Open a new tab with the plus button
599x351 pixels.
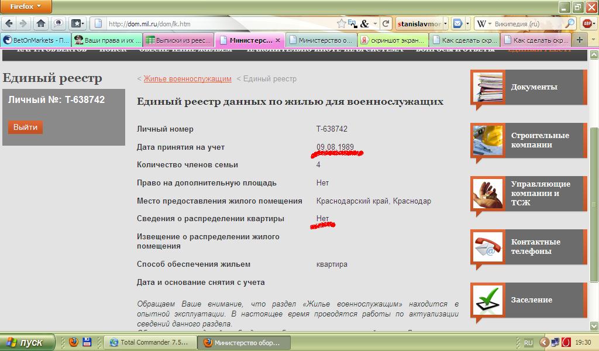[580, 40]
